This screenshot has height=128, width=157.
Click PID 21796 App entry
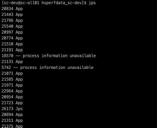[12, 20]
